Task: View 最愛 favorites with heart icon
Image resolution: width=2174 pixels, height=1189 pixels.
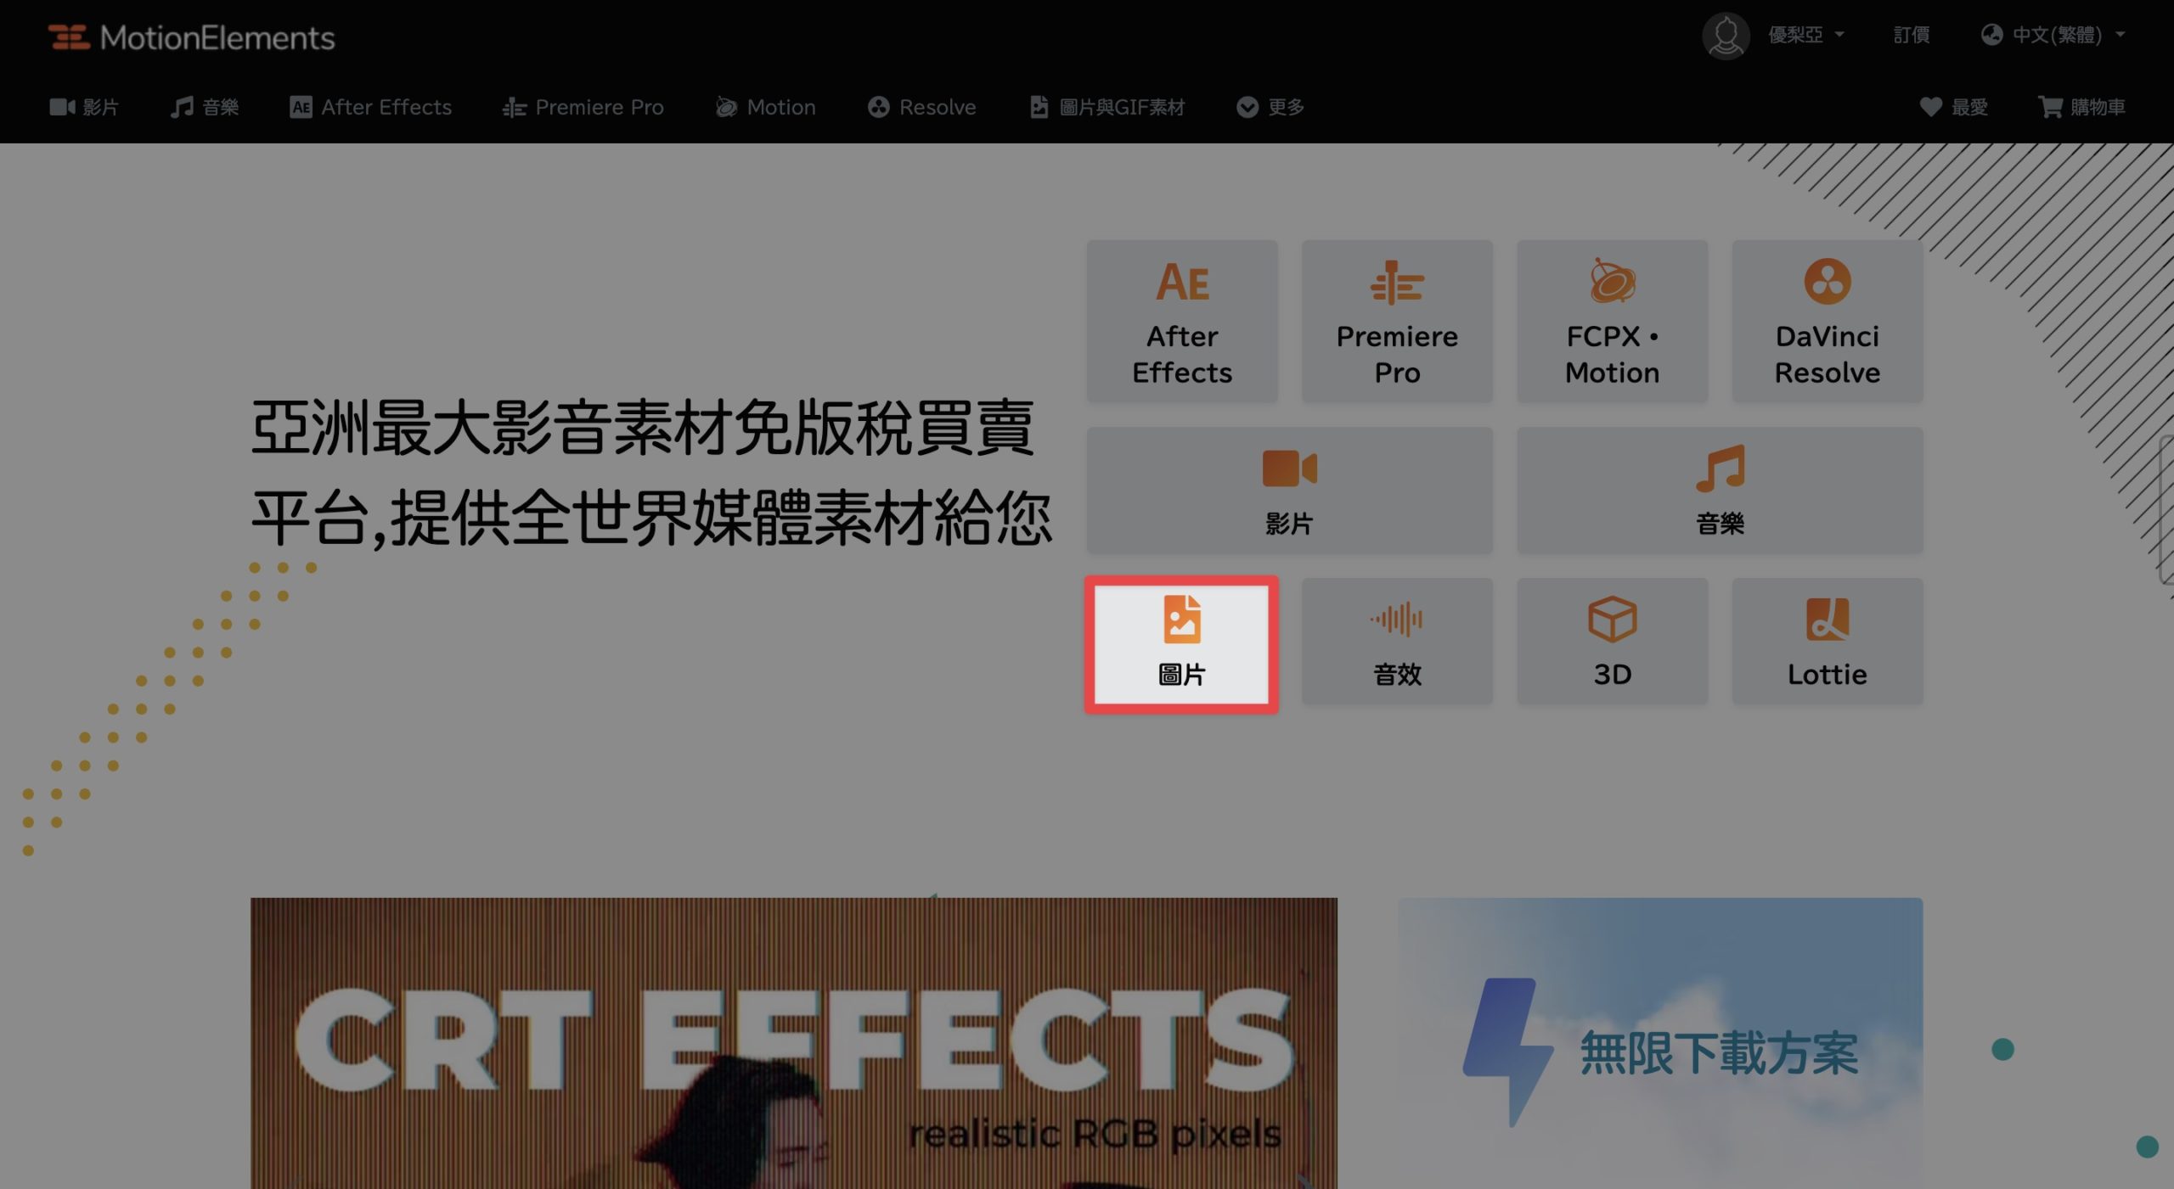Action: (x=1953, y=107)
